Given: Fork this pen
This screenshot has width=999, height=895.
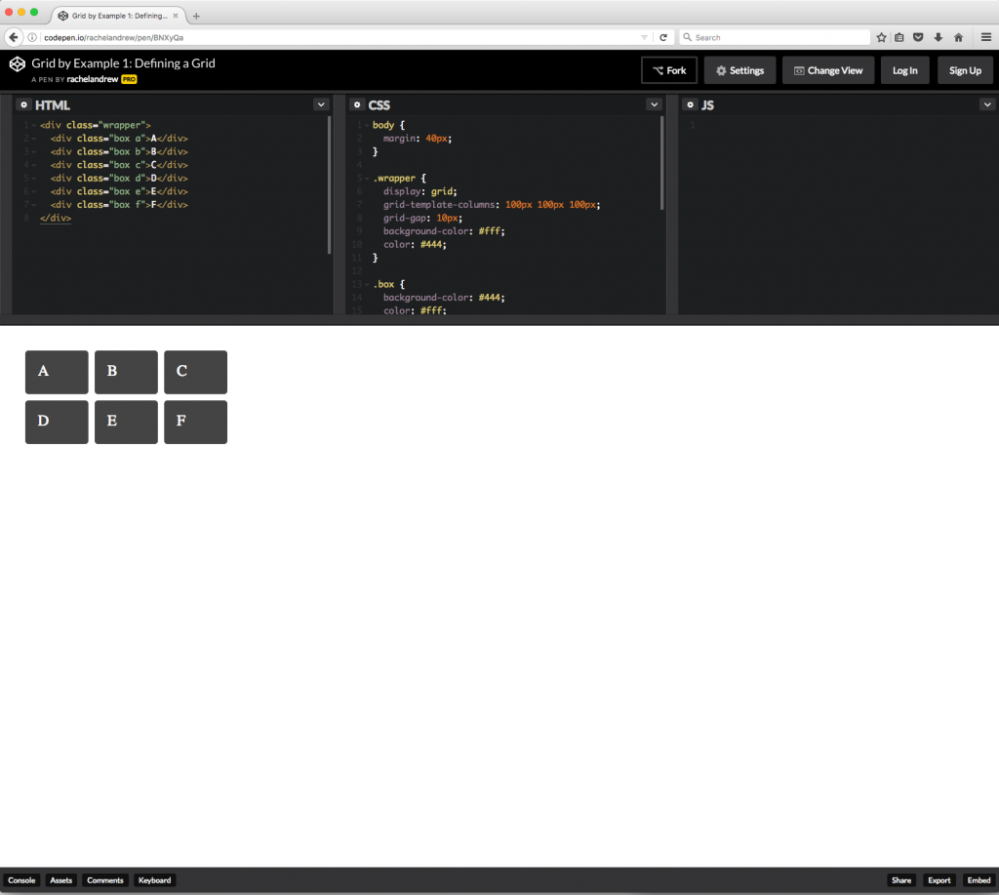Looking at the screenshot, I should (x=669, y=70).
